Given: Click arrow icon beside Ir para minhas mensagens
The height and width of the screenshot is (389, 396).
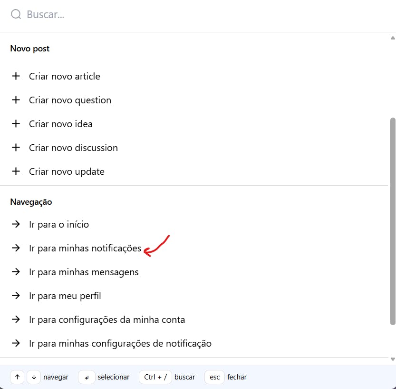Looking at the screenshot, I should click(16, 272).
